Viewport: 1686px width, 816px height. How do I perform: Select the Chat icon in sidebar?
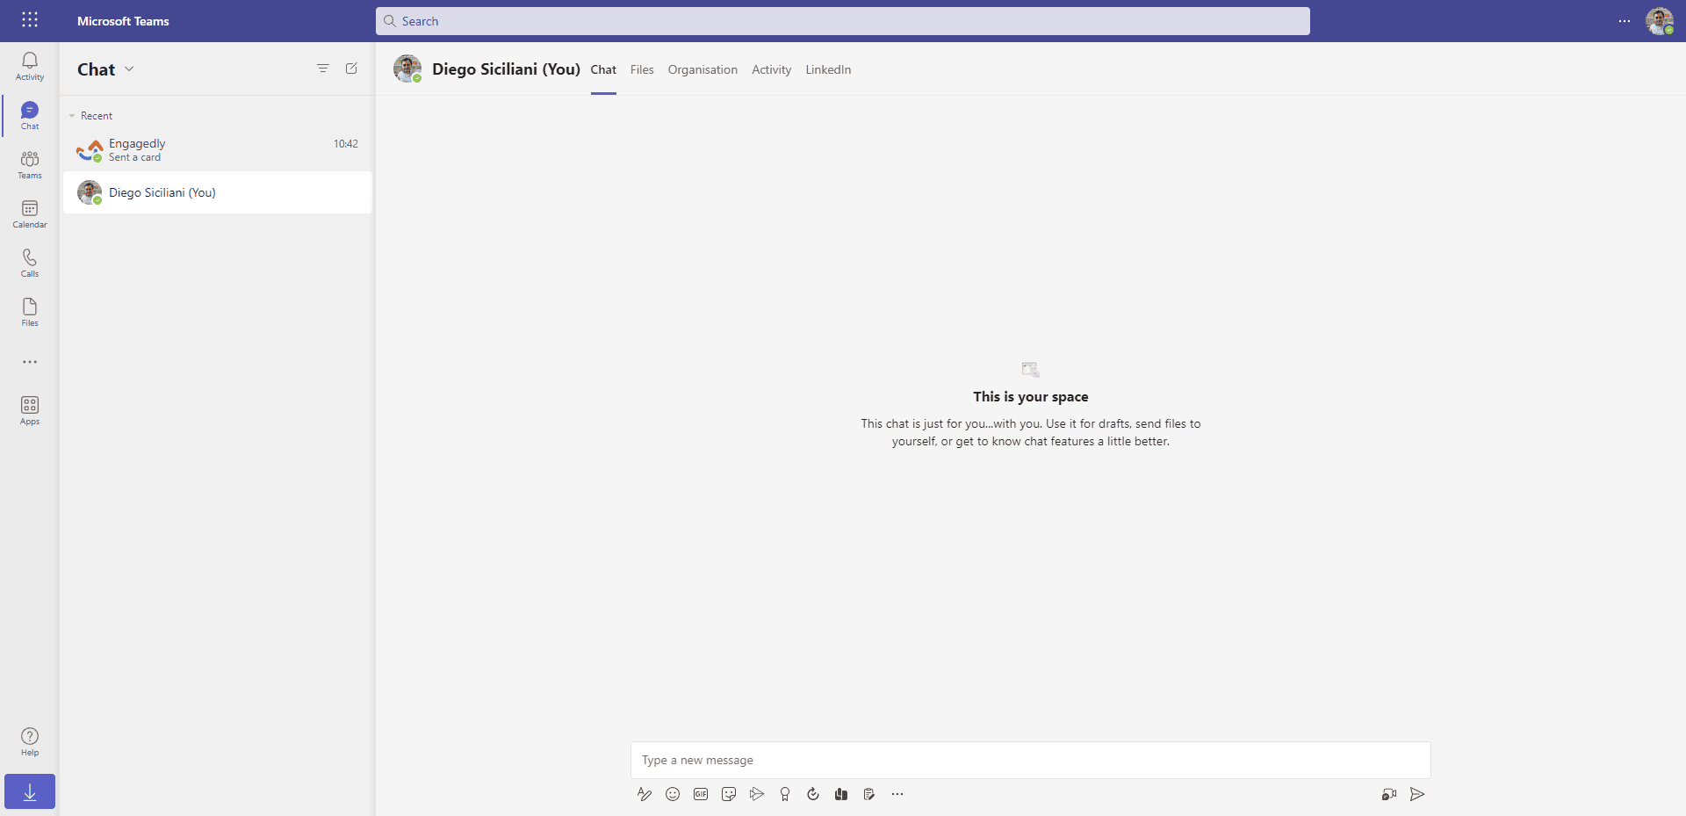pos(30,116)
